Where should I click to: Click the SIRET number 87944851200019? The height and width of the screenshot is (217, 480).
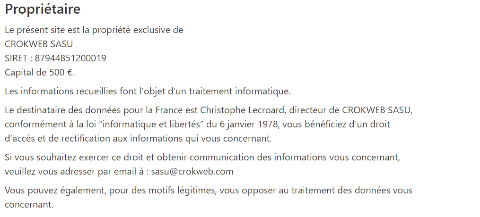[70, 58]
